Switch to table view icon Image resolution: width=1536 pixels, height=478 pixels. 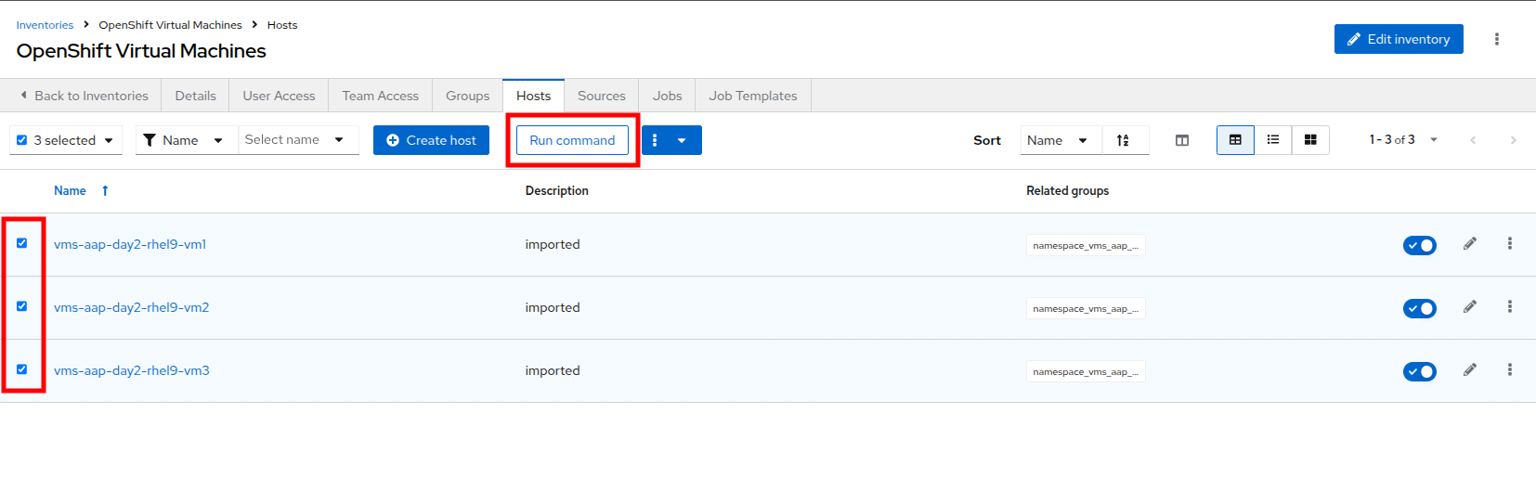pyautogui.click(x=1235, y=140)
